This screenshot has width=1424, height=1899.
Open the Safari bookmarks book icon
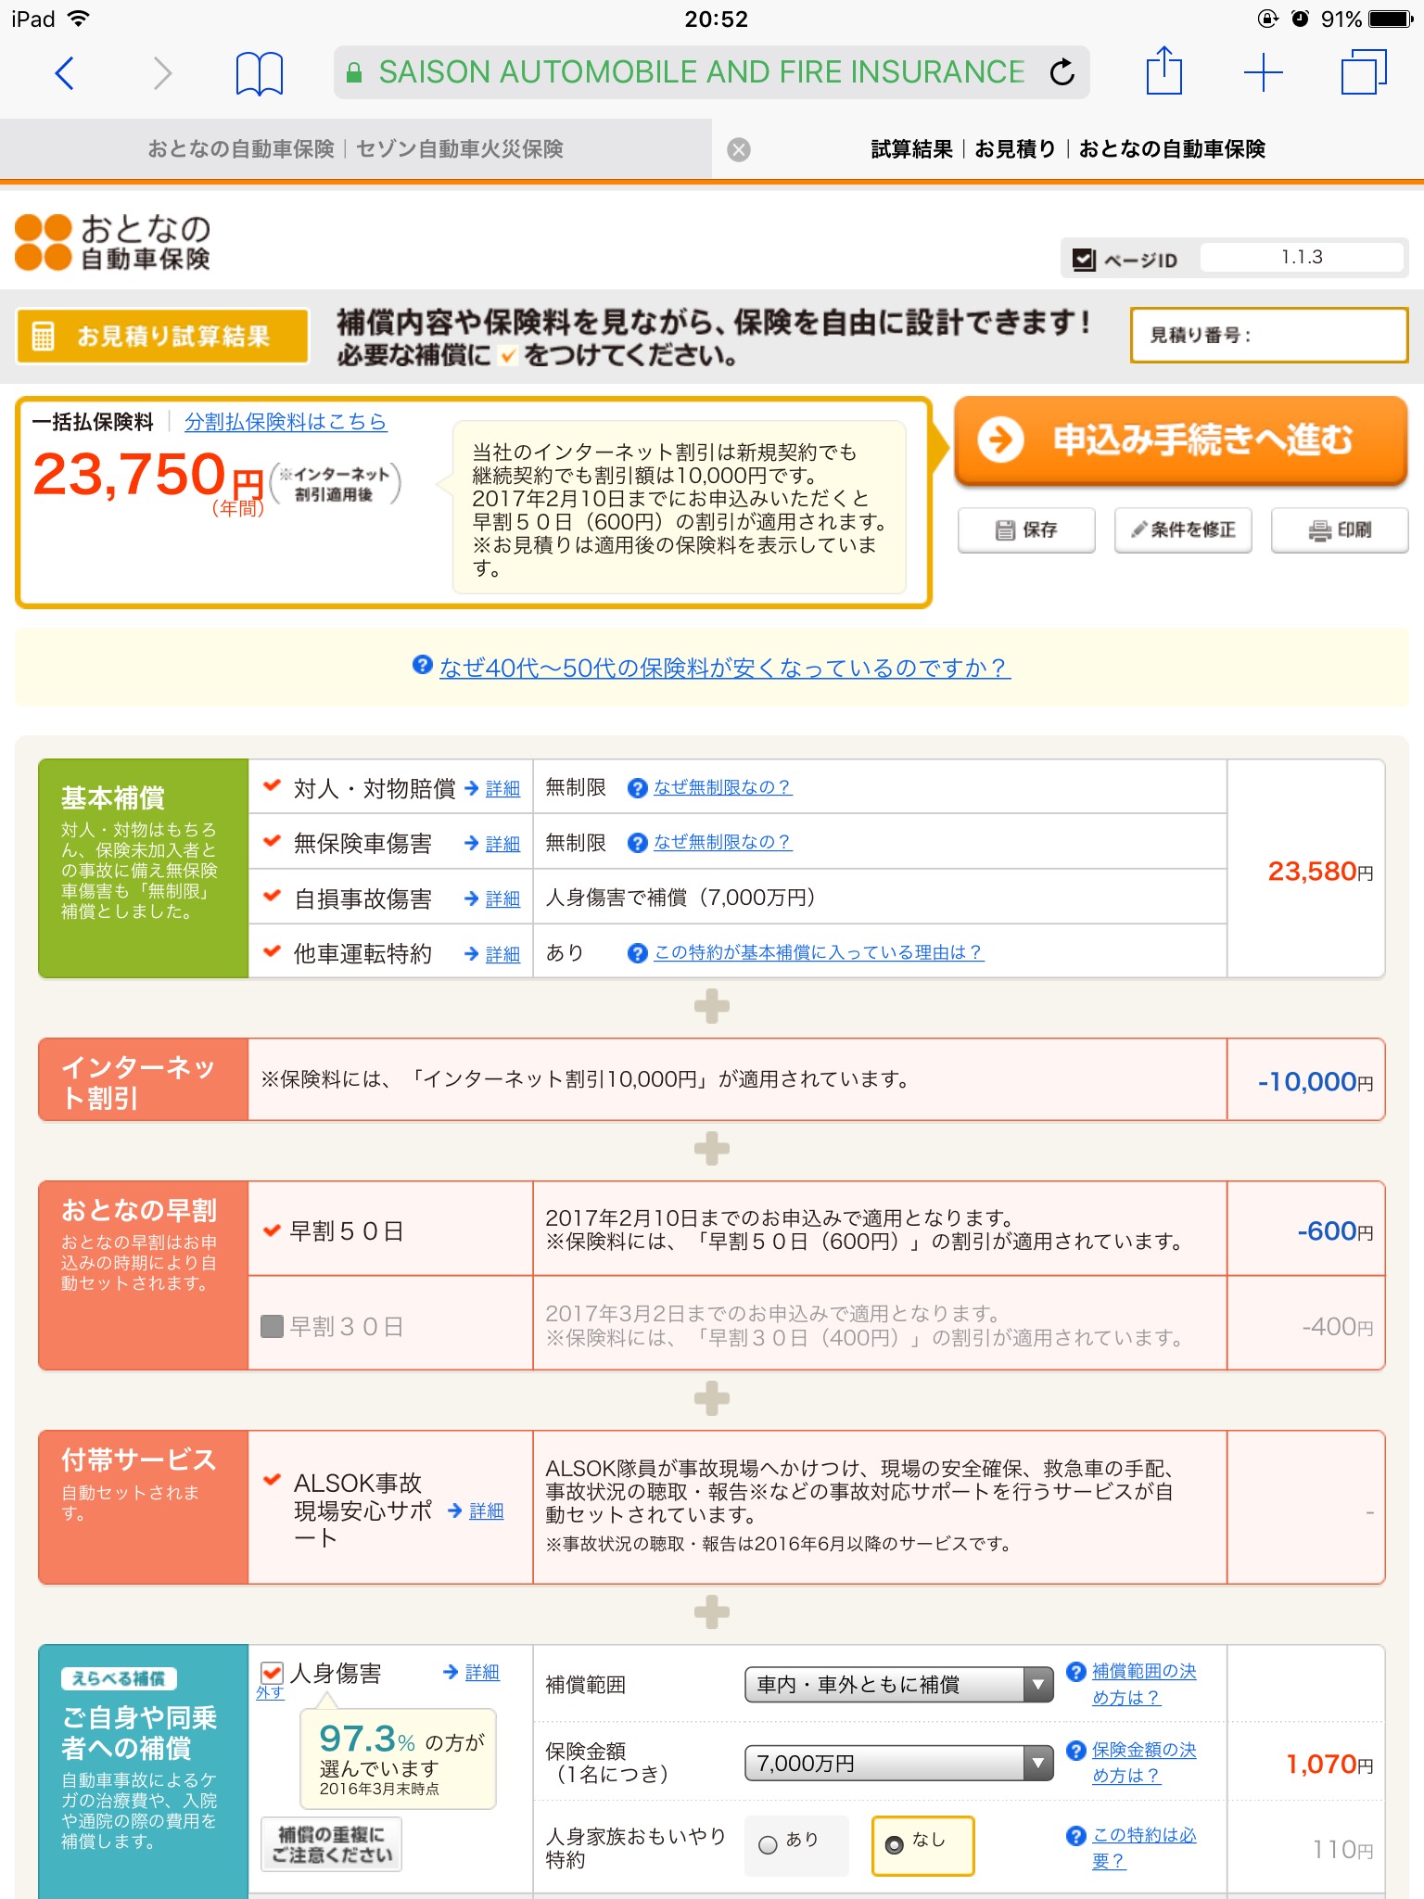(x=260, y=73)
